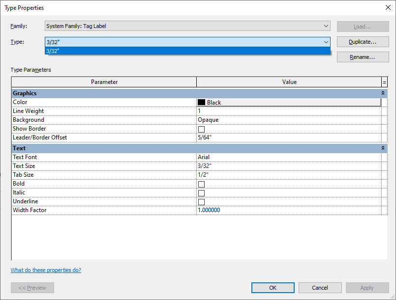Open the Family dropdown
Viewport: 396px width, 300px height.
point(326,26)
